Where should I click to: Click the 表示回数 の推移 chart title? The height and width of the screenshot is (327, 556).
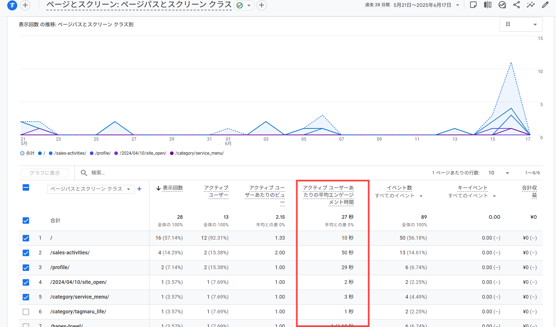76,24
